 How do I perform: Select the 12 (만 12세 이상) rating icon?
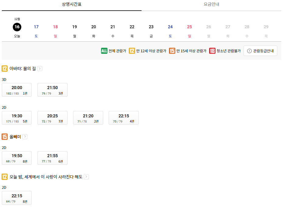pyautogui.click(x=132, y=51)
